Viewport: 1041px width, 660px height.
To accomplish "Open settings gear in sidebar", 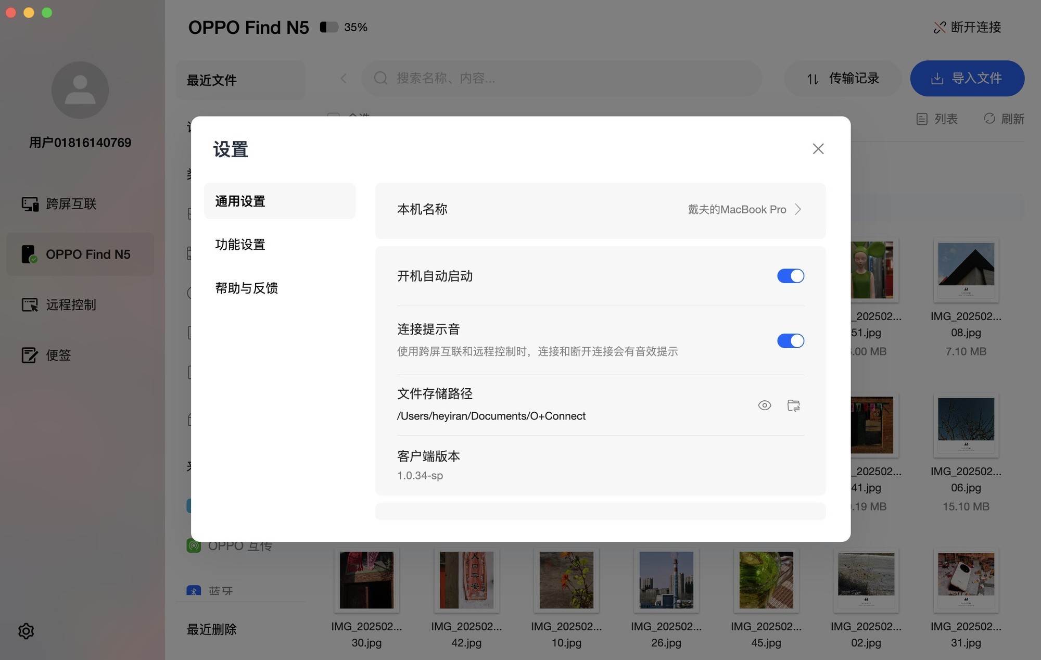I will [26, 631].
